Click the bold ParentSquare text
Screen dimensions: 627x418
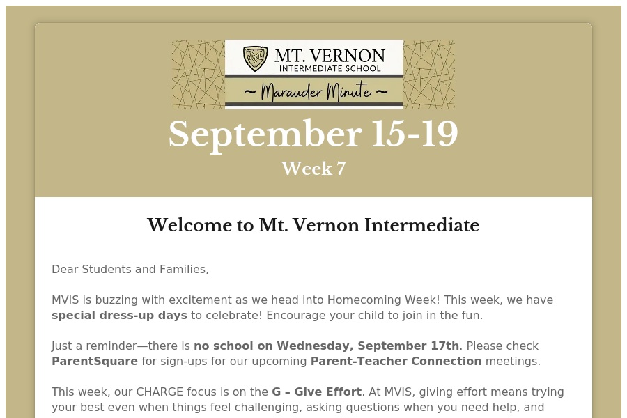tap(95, 361)
